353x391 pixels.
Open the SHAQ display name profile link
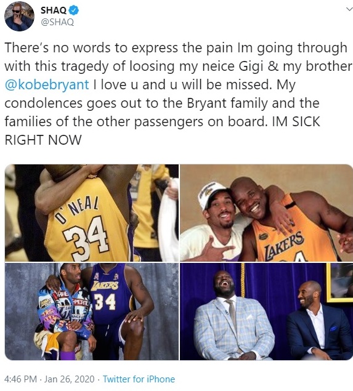click(54, 10)
